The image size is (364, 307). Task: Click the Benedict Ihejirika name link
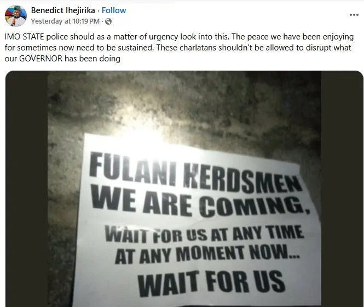[63, 10]
